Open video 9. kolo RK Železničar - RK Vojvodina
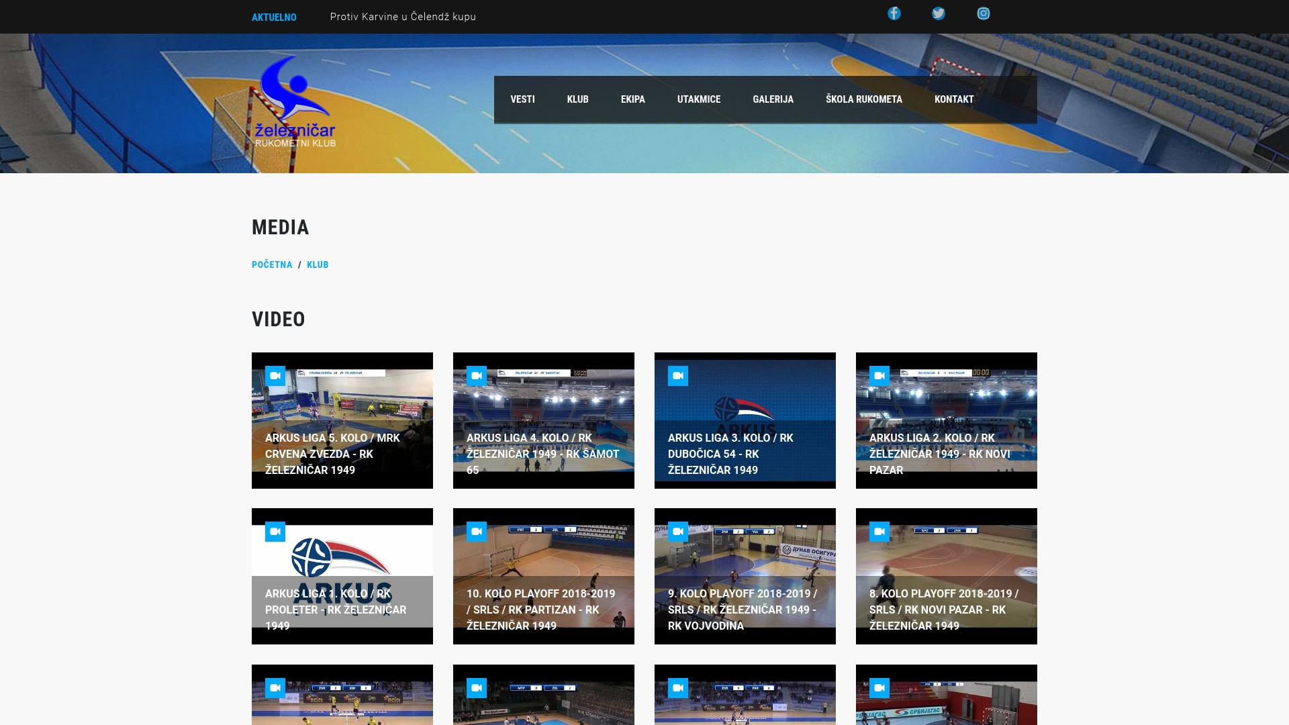1289x725 pixels. (x=745, y=576)
